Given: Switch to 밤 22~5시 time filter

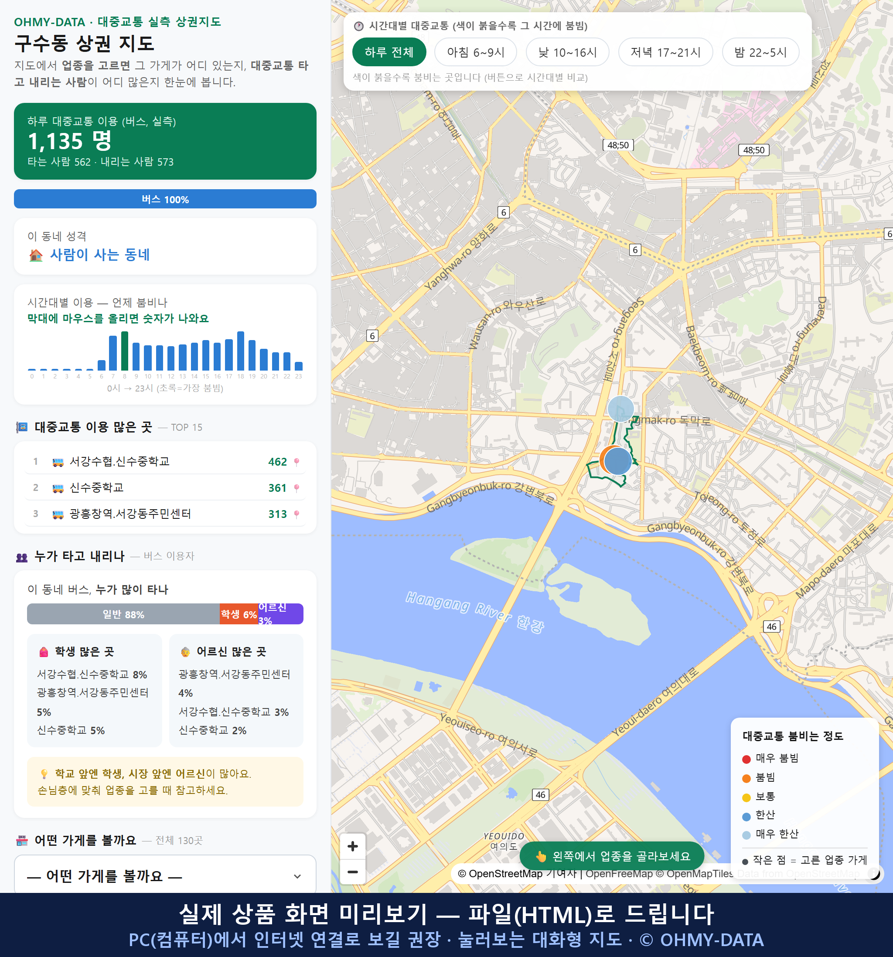Looking at the screenshot, I should pos(760,52).
